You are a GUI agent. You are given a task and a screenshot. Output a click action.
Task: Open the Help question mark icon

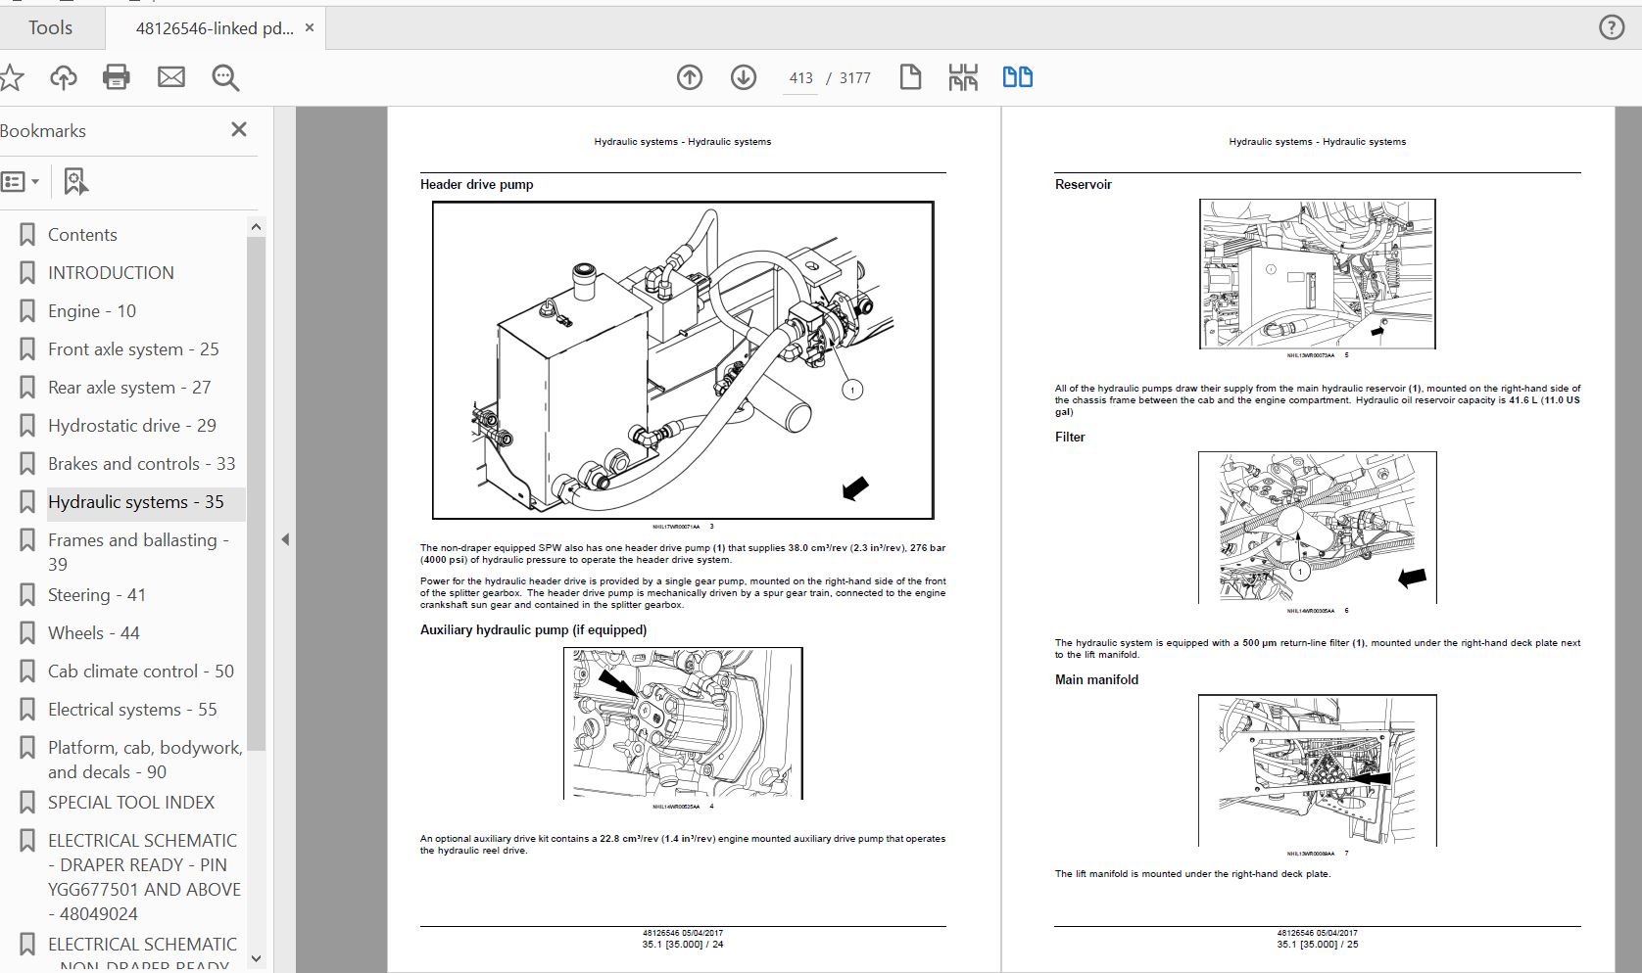pos(1612,27)
